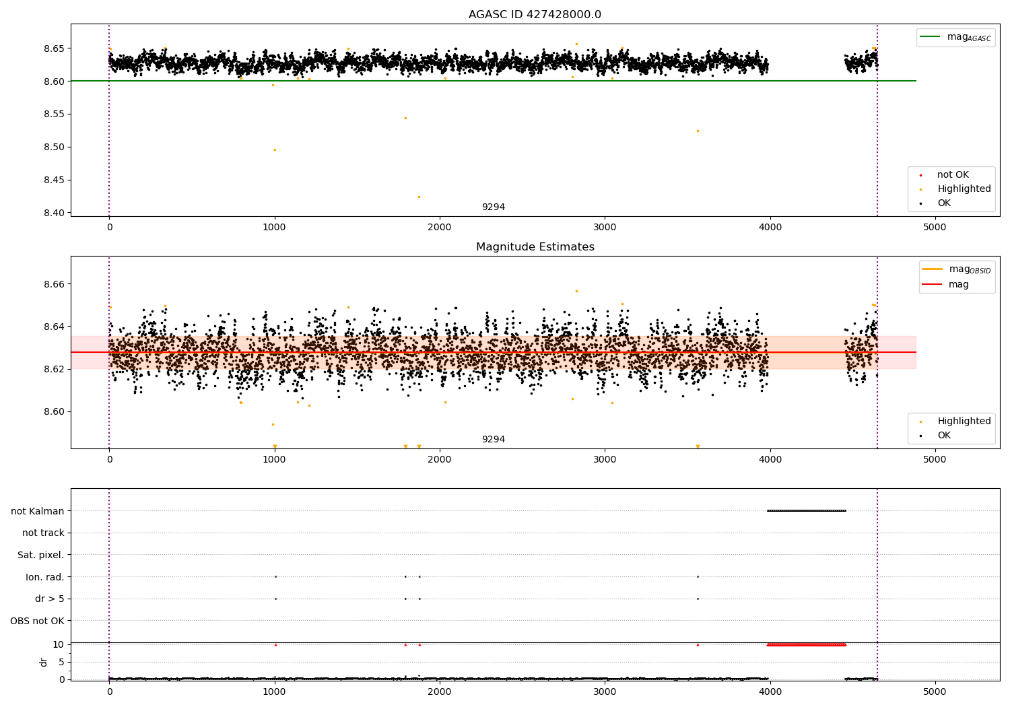
Task: Click the 'not Kalman' row label
Action: pos(38,511)
